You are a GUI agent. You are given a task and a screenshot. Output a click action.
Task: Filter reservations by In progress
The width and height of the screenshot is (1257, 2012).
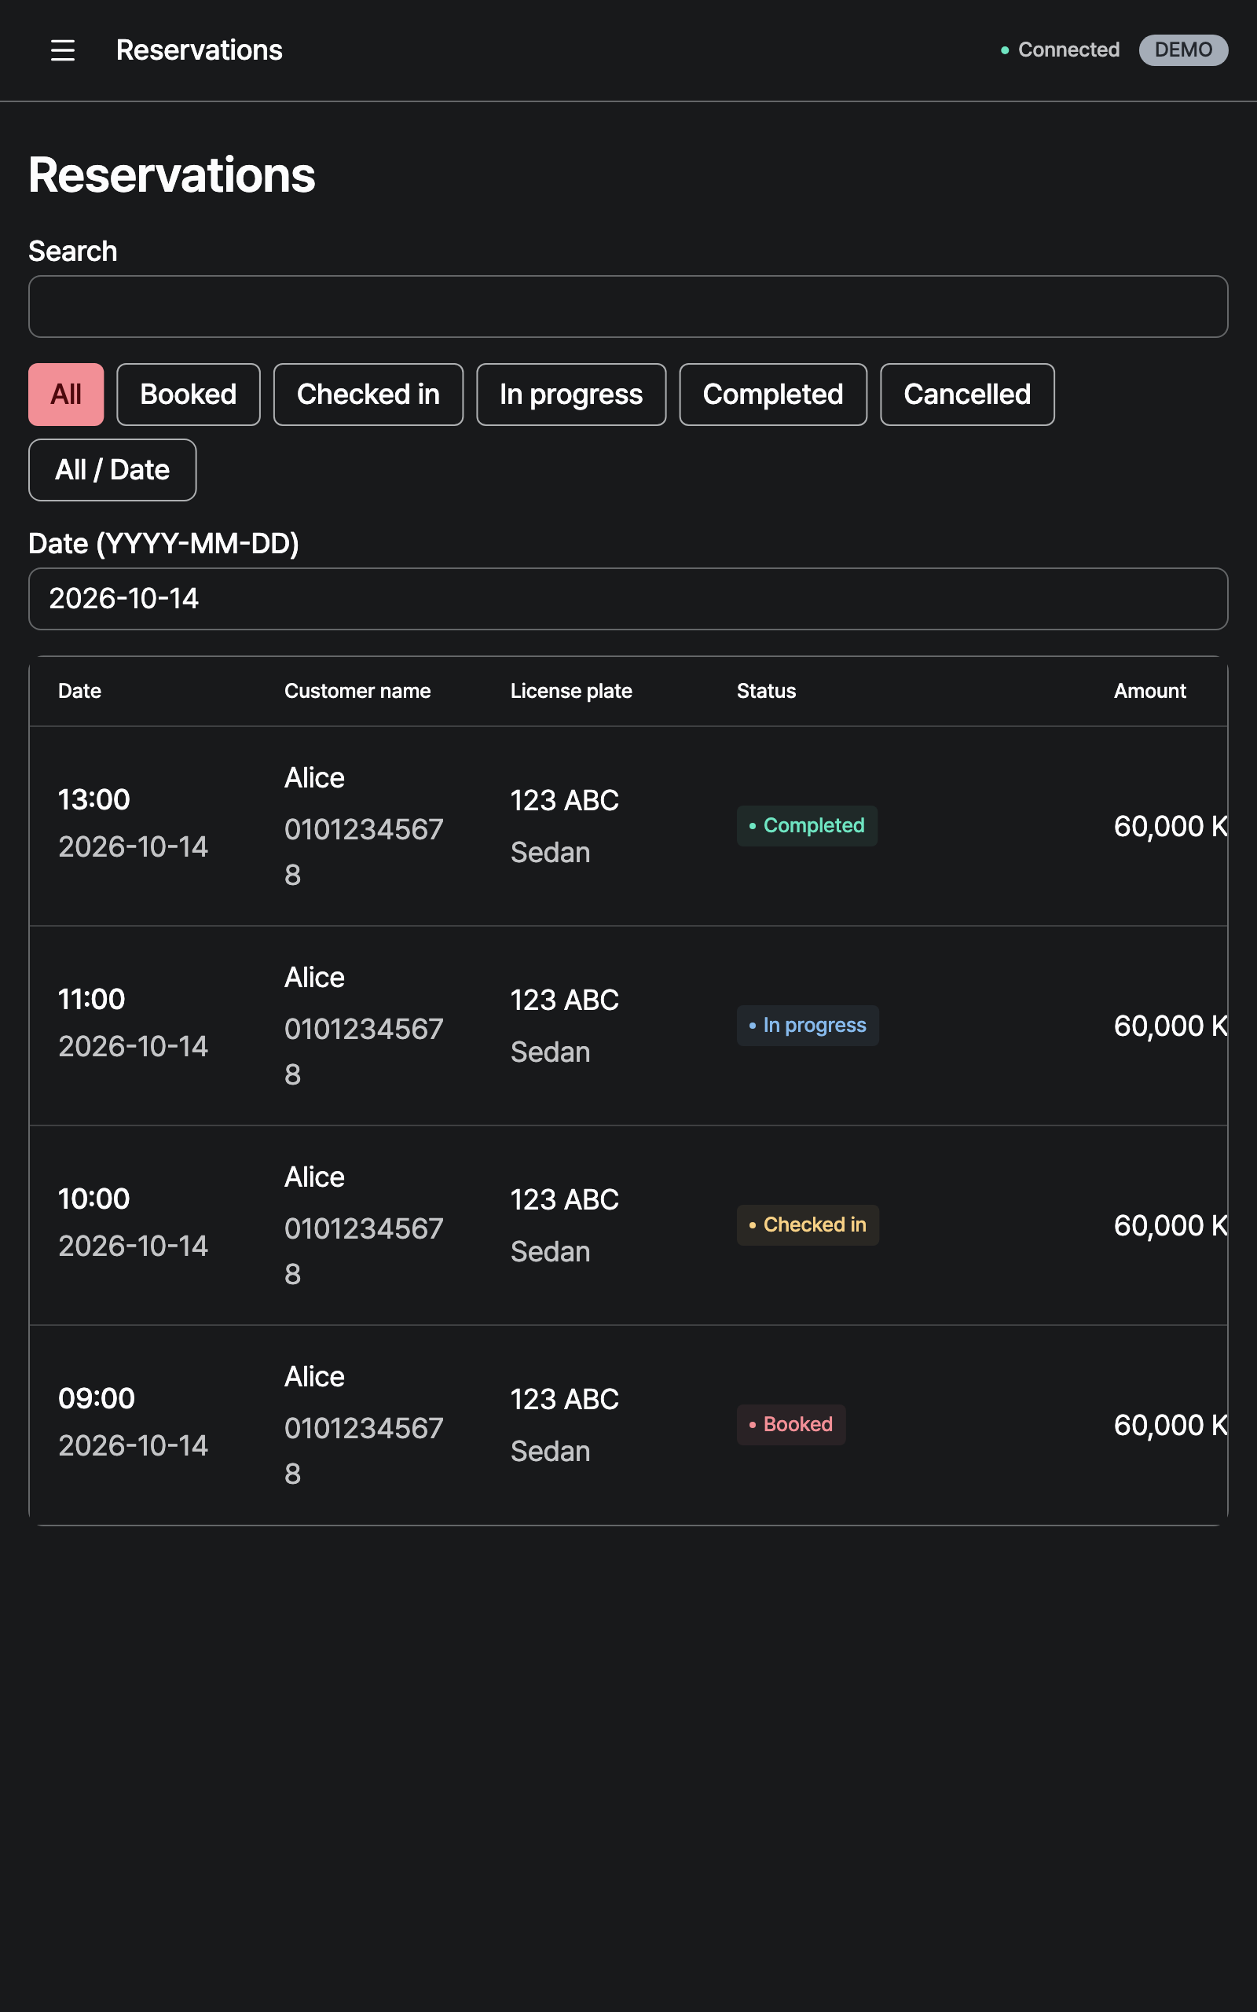571,394
